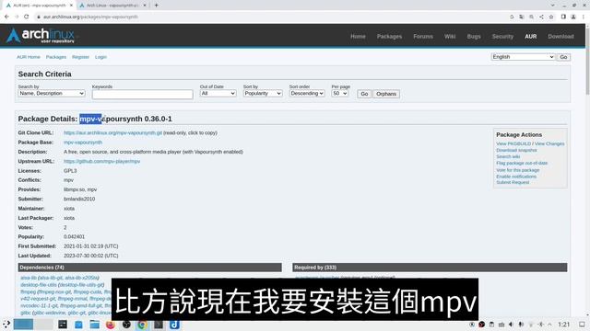Image resolution: width=590 pixels, height=331 pixels.
Task: Click the Arch Linux logo
Action: 41,36
